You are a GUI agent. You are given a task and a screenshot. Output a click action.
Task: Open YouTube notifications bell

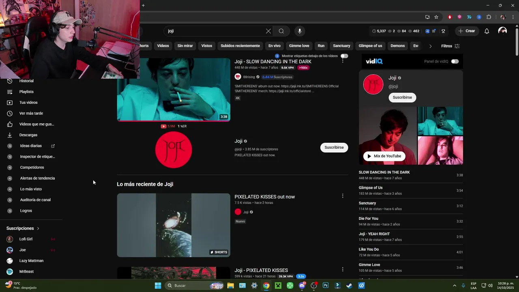pos(487,31)
